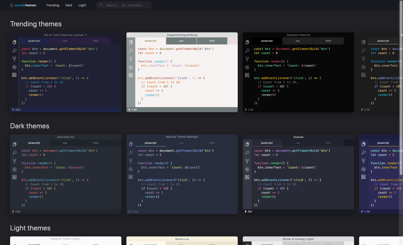Open the Material Theme Palenight title
Viewport: 403px width, 245px height.
click(x=182, y=137)
